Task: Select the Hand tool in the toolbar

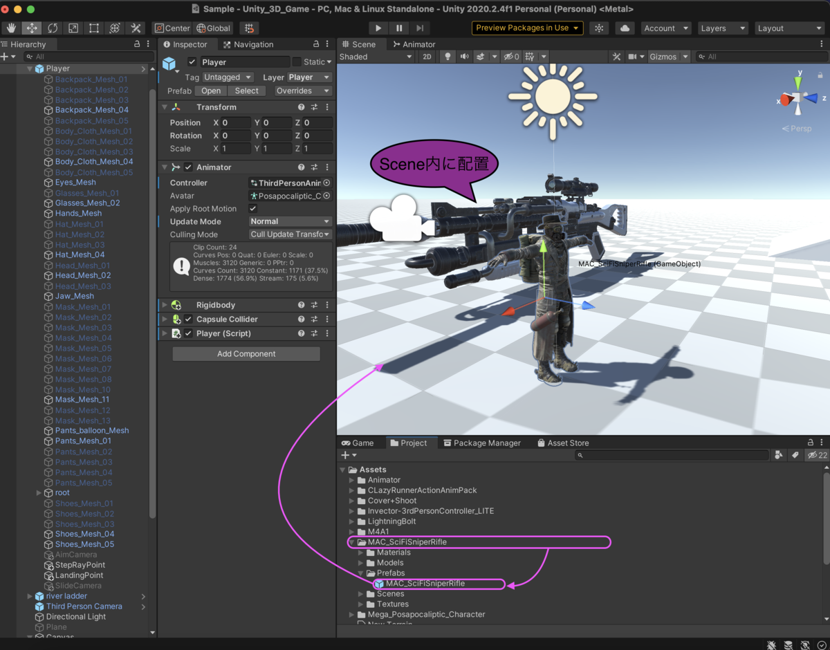Action: pos(11,28)
